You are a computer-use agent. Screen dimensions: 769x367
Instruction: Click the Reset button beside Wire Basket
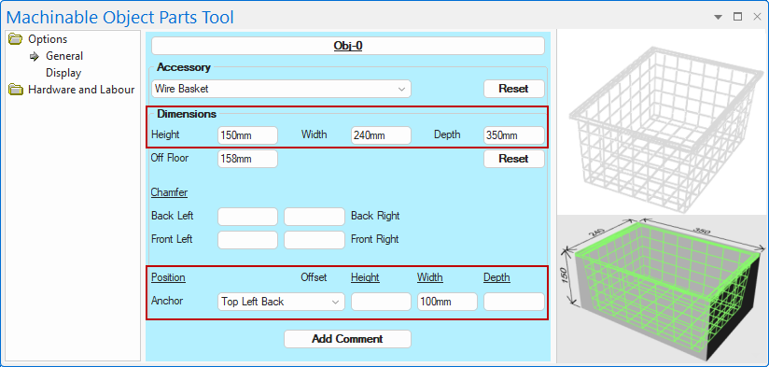(514, 89)
